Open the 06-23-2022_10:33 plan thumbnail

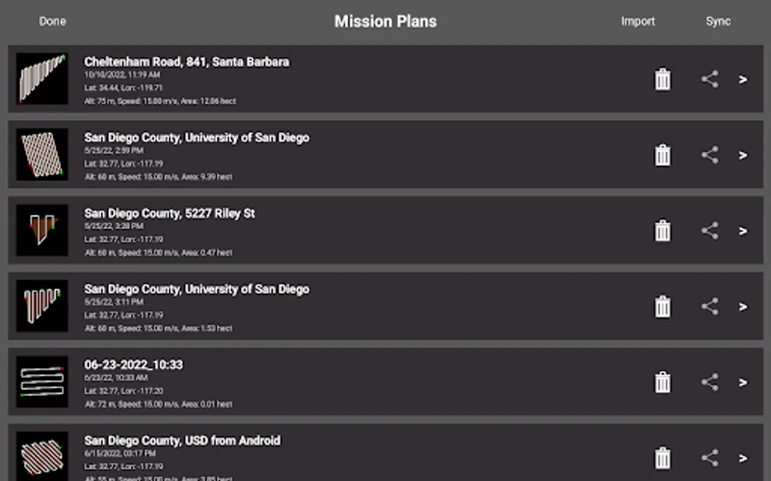(x=42, y=382)
